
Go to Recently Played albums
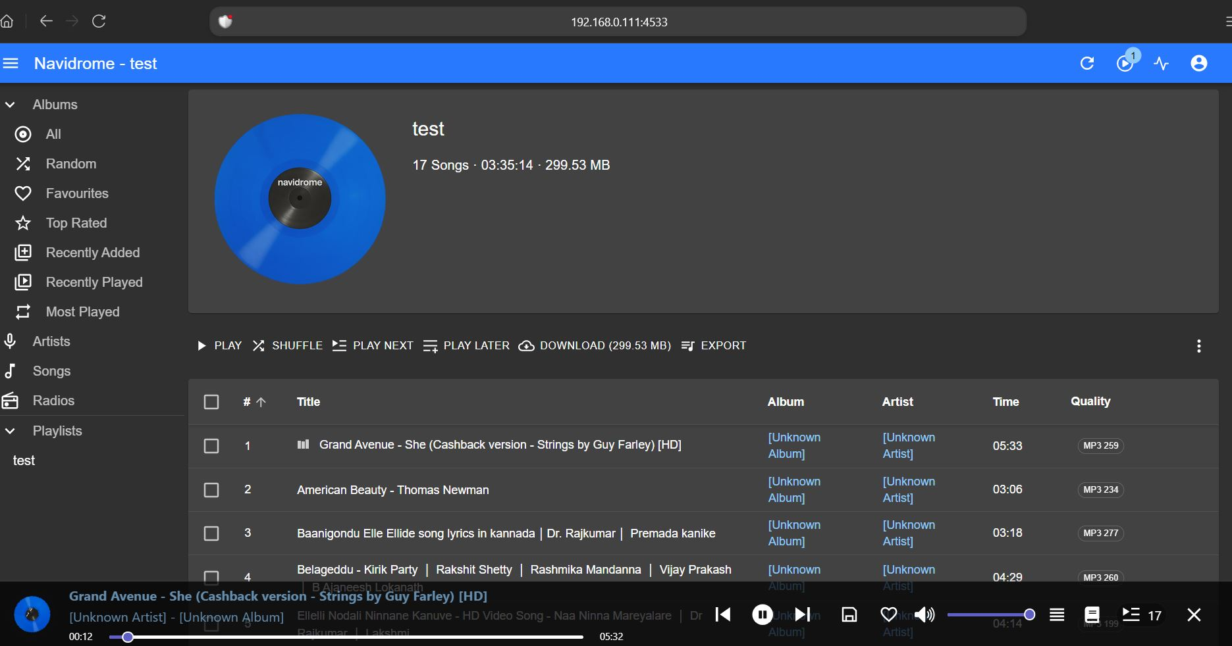pyautogui.click(x=94, y=282)
